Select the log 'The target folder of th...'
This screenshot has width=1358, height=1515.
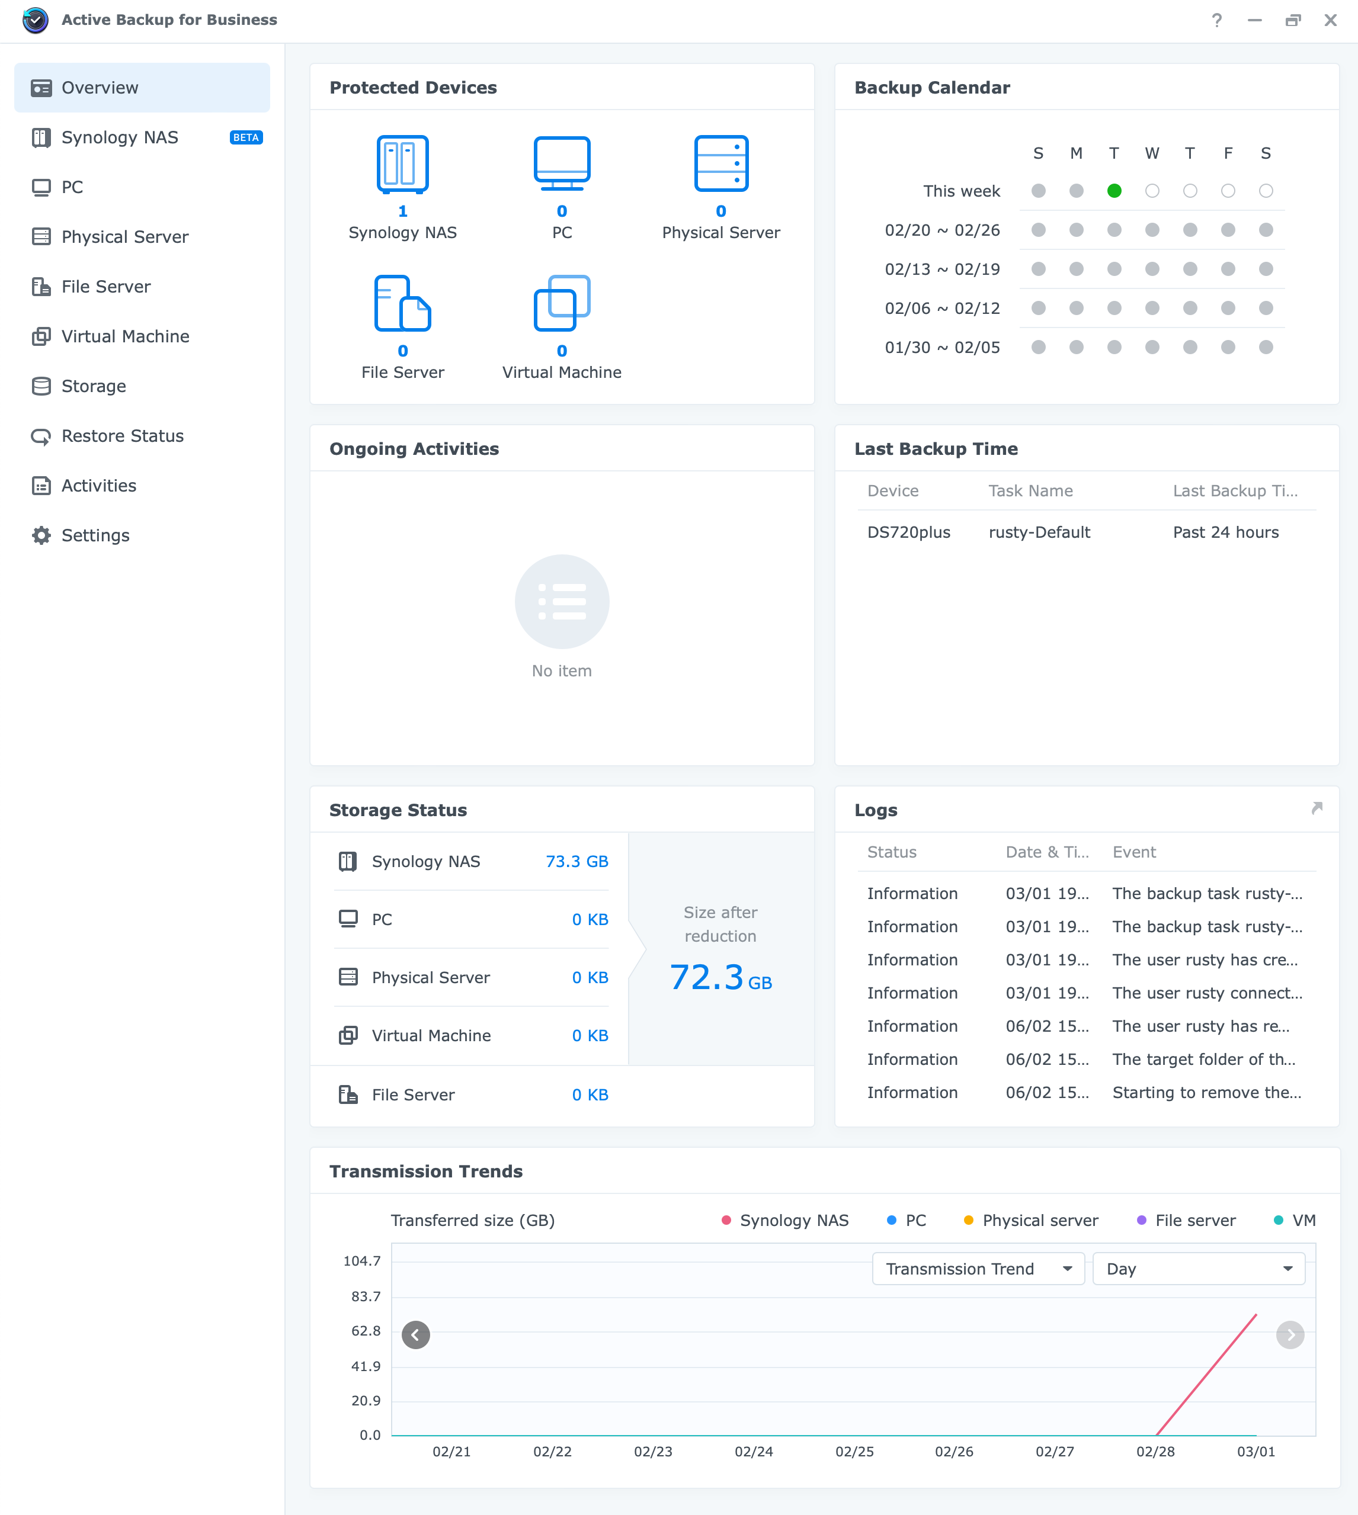click(1087, 1059)
